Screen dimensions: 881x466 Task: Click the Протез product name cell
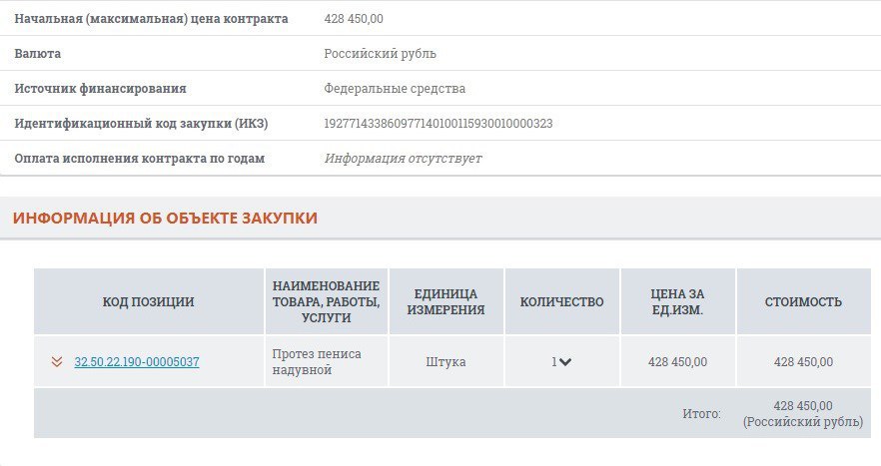[x=317, y=362]
